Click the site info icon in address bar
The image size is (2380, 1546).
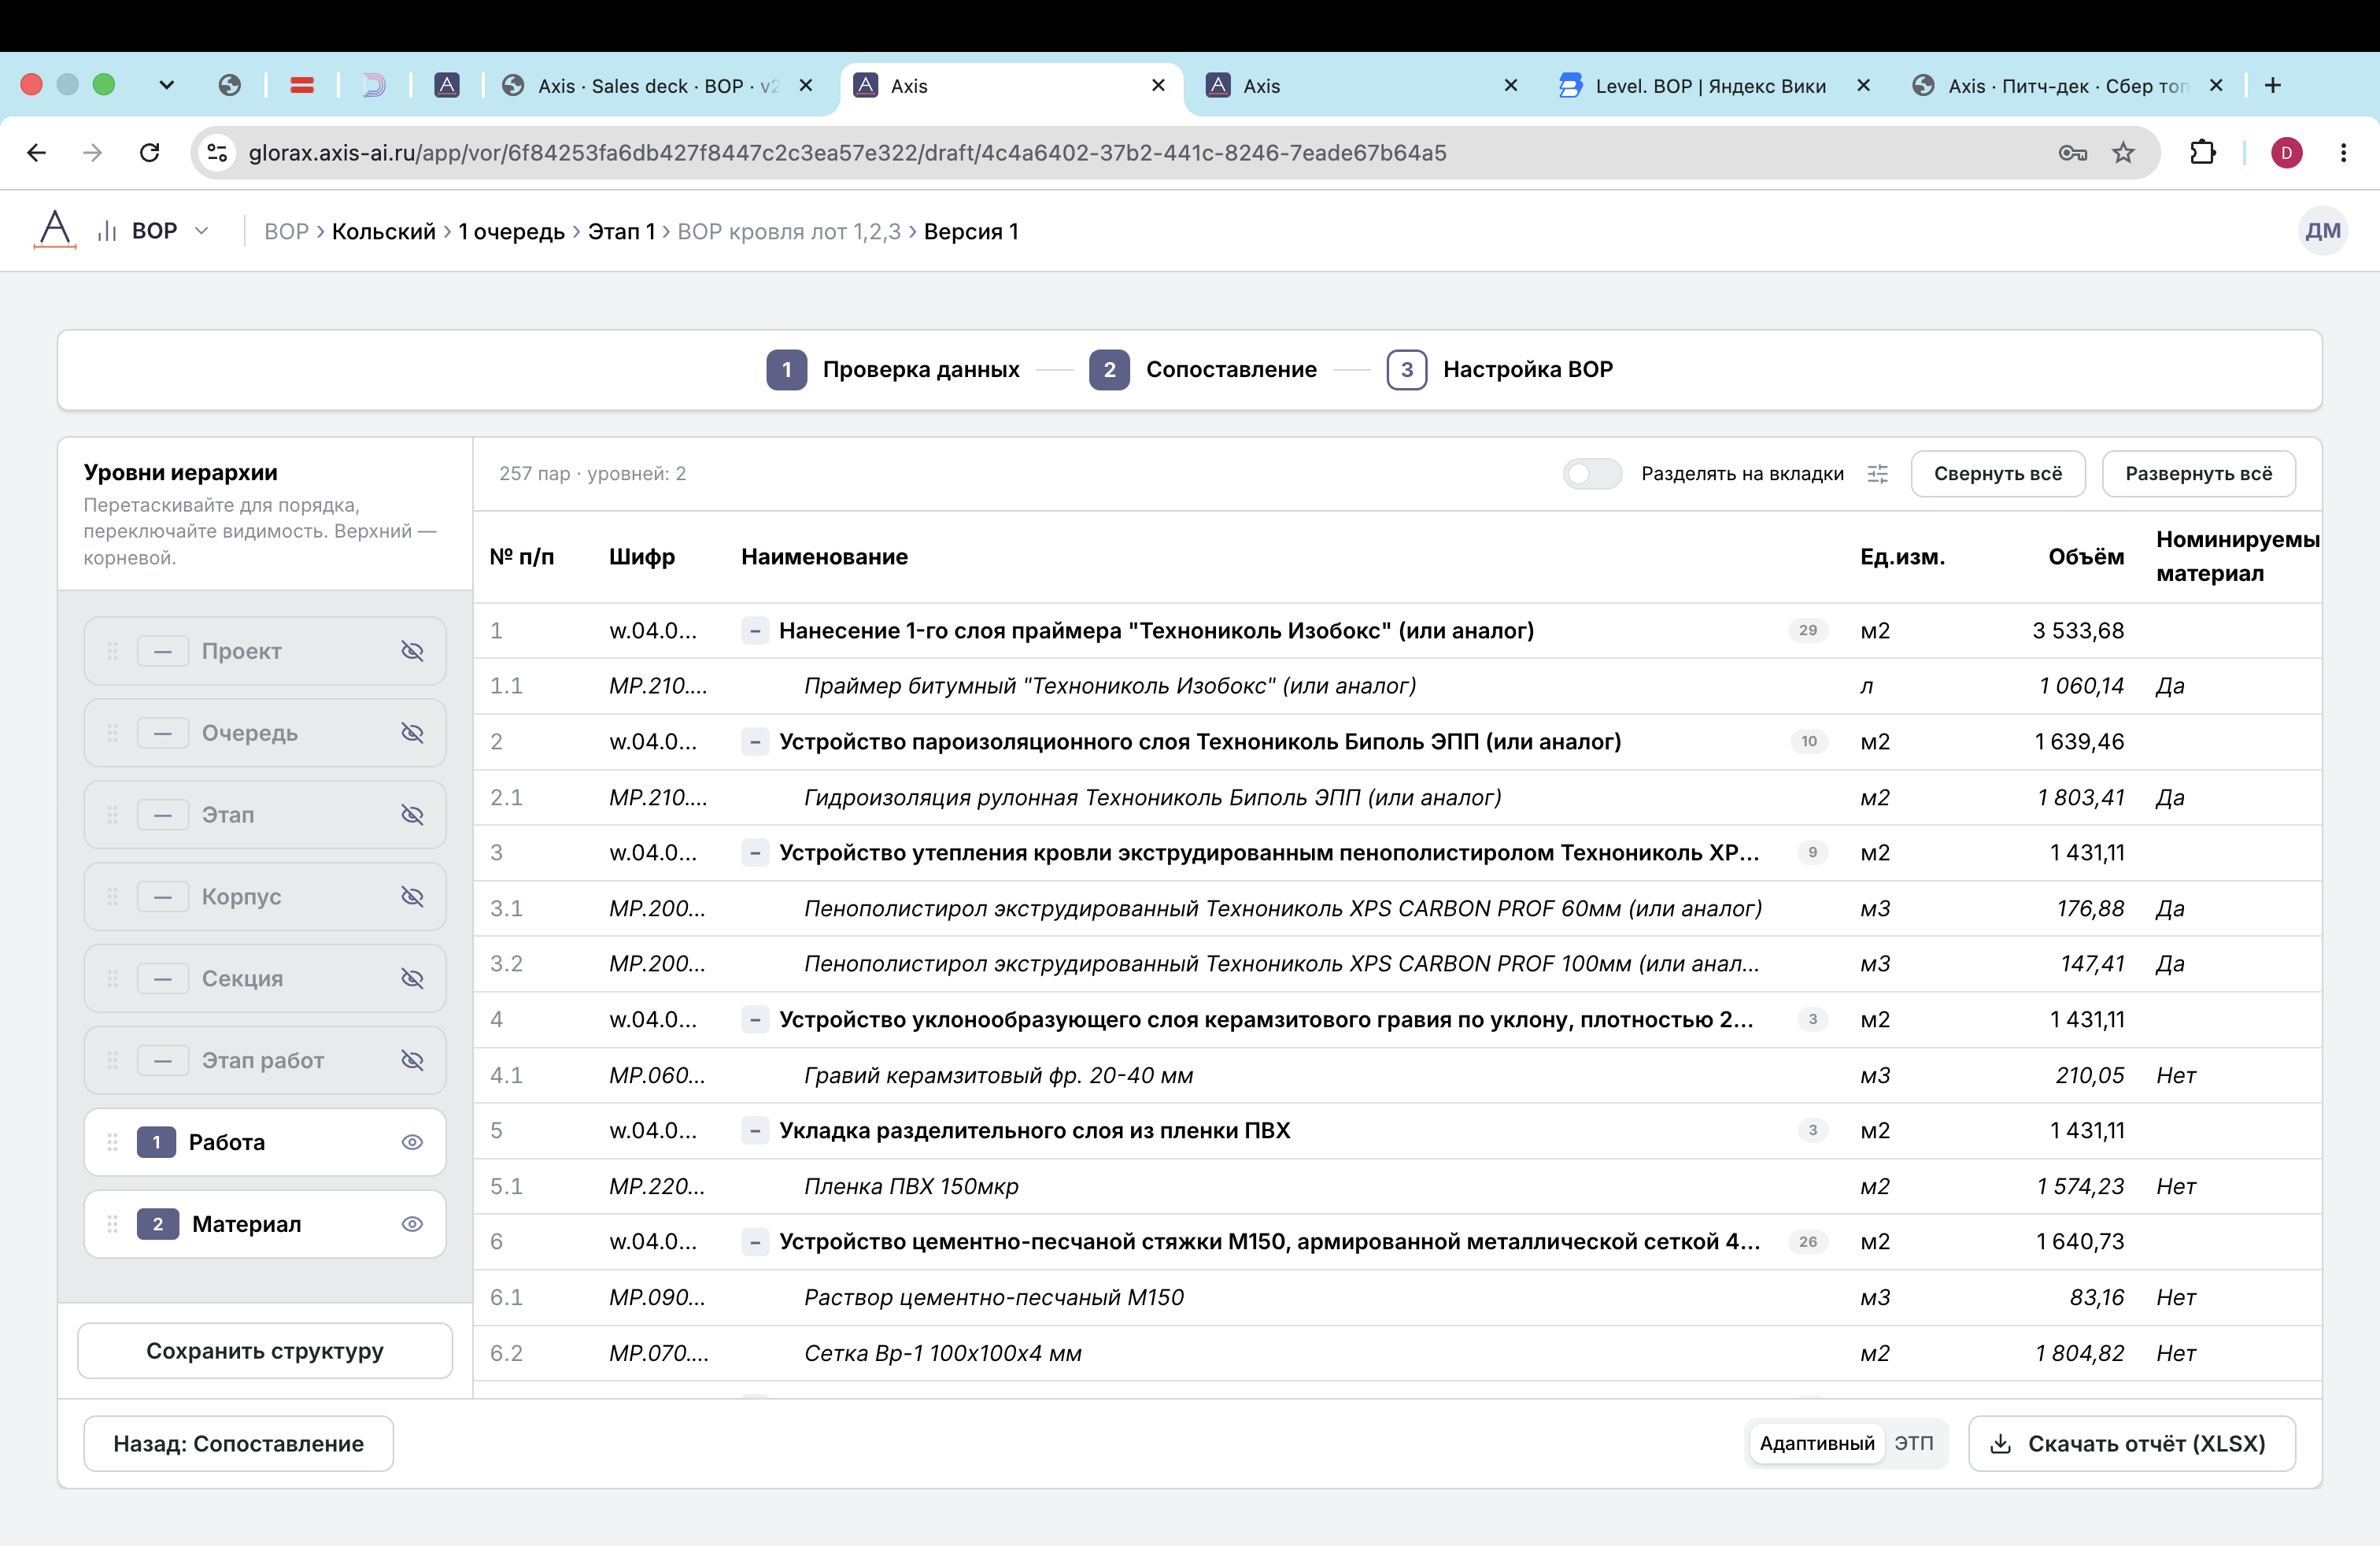pos(218,153)
